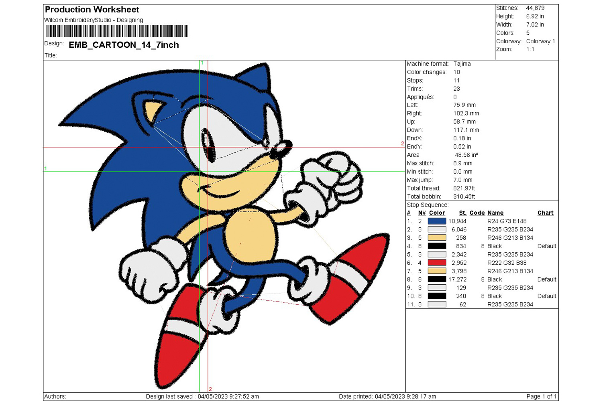This screenshot has width=603, height=401.
Task: Click the gray swatch in stop 5
Action: point(437,254)
